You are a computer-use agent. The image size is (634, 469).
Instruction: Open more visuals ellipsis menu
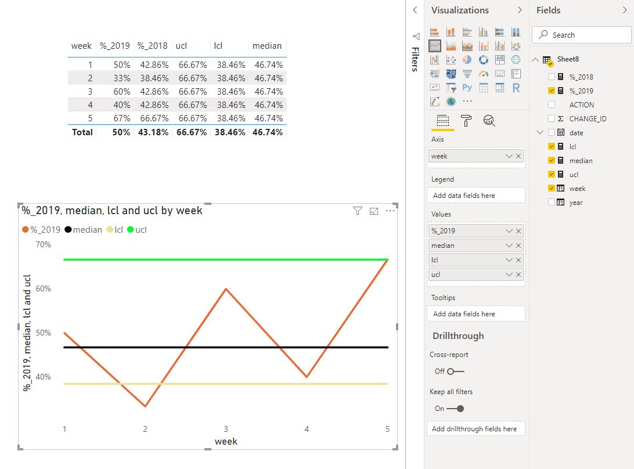[467, 101]
